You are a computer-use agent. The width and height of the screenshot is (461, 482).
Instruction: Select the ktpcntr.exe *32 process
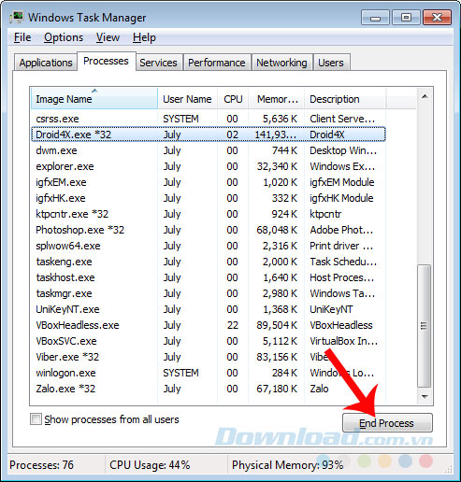(x=209, y=214)
